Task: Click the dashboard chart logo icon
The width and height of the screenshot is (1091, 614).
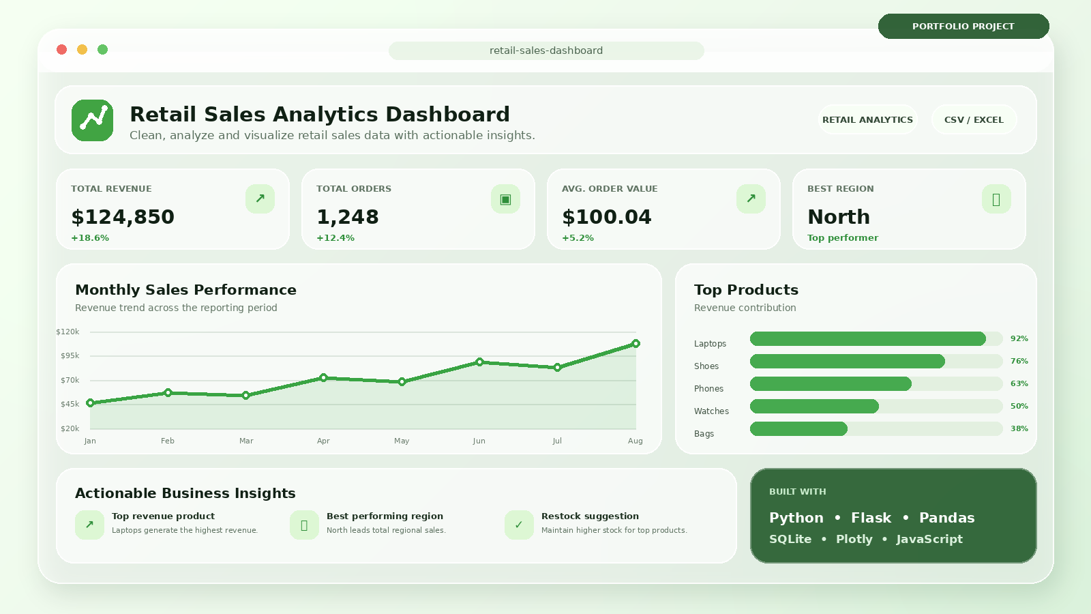Action: click(92, 120)
